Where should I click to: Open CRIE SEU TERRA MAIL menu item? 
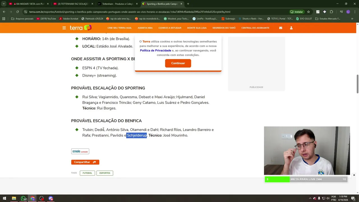pos(119,28)
